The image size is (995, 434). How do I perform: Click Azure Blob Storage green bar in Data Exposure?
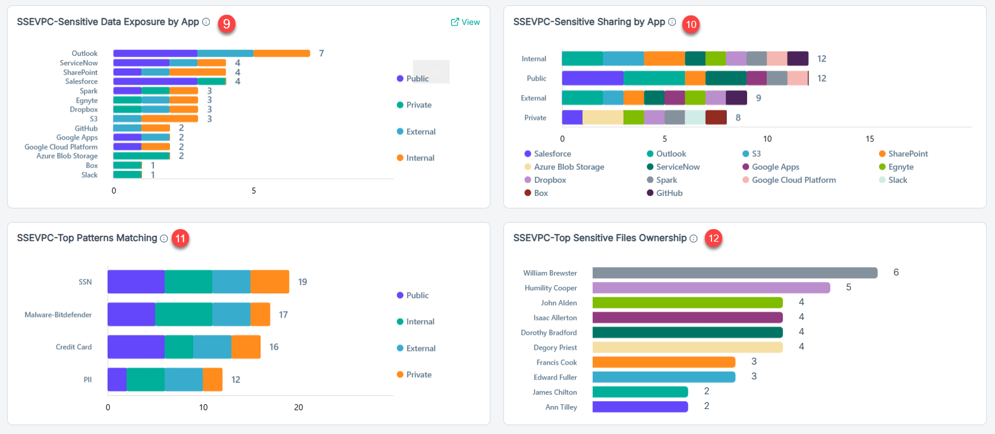tap(141, 156)
